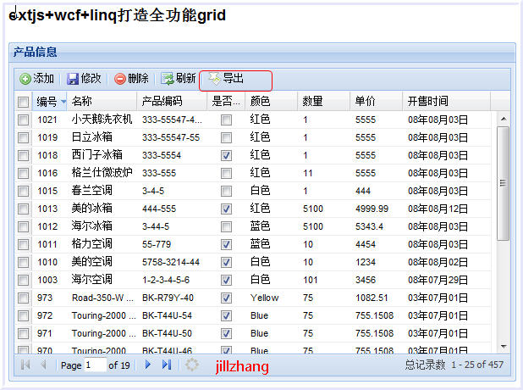Viewport: 523px width, 390px height.
Task: Tick the row checkbox for 1013
Action: click(23, 209)
